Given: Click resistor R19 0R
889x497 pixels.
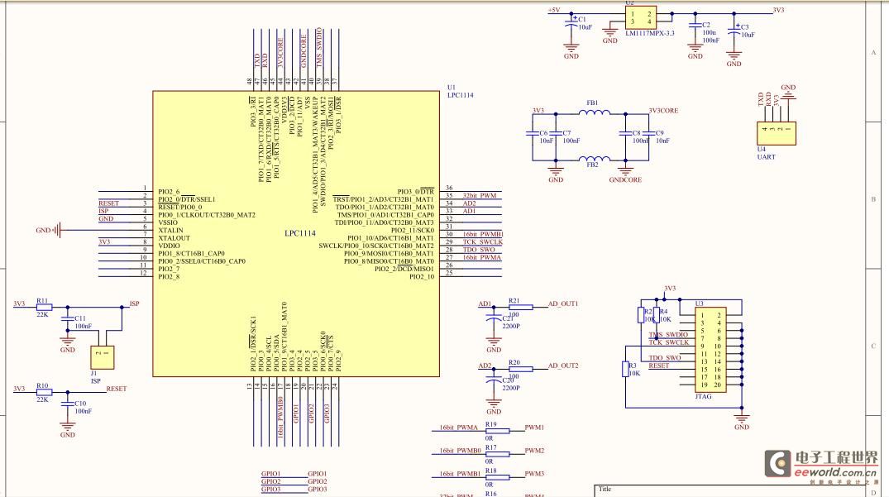Looking at the screenshot, I should [497, 431].
